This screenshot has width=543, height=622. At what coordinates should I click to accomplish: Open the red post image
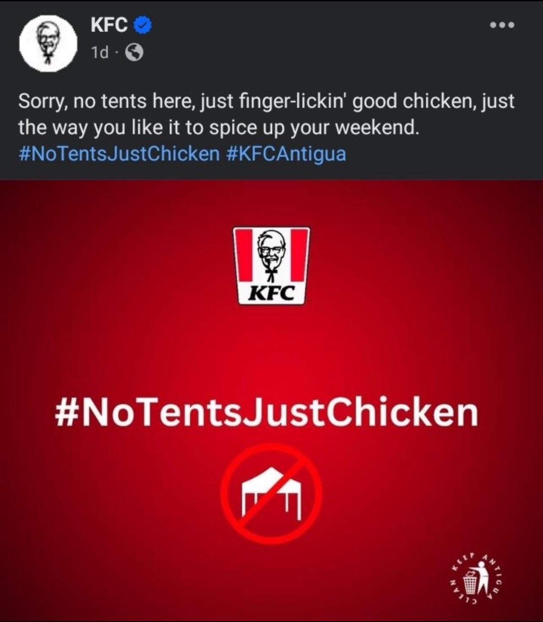coord(271,400)
